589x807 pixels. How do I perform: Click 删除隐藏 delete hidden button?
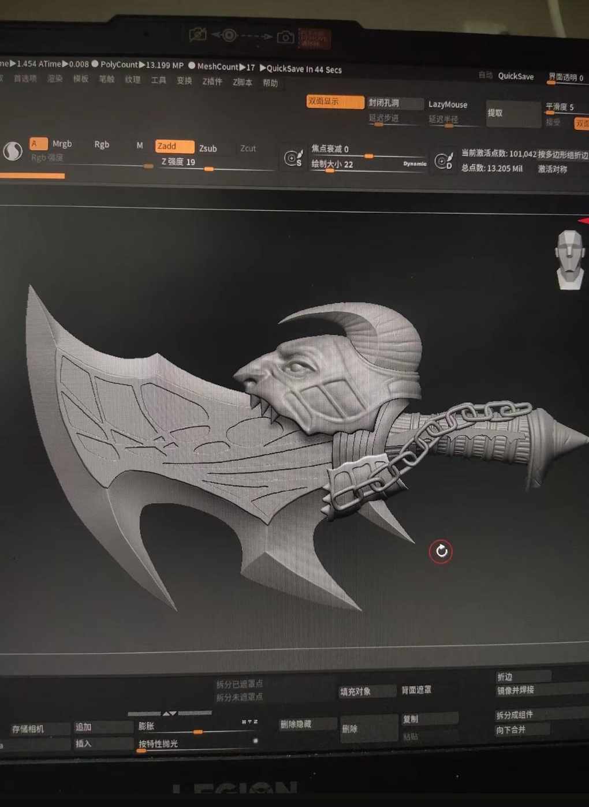(x=308, y=724)
